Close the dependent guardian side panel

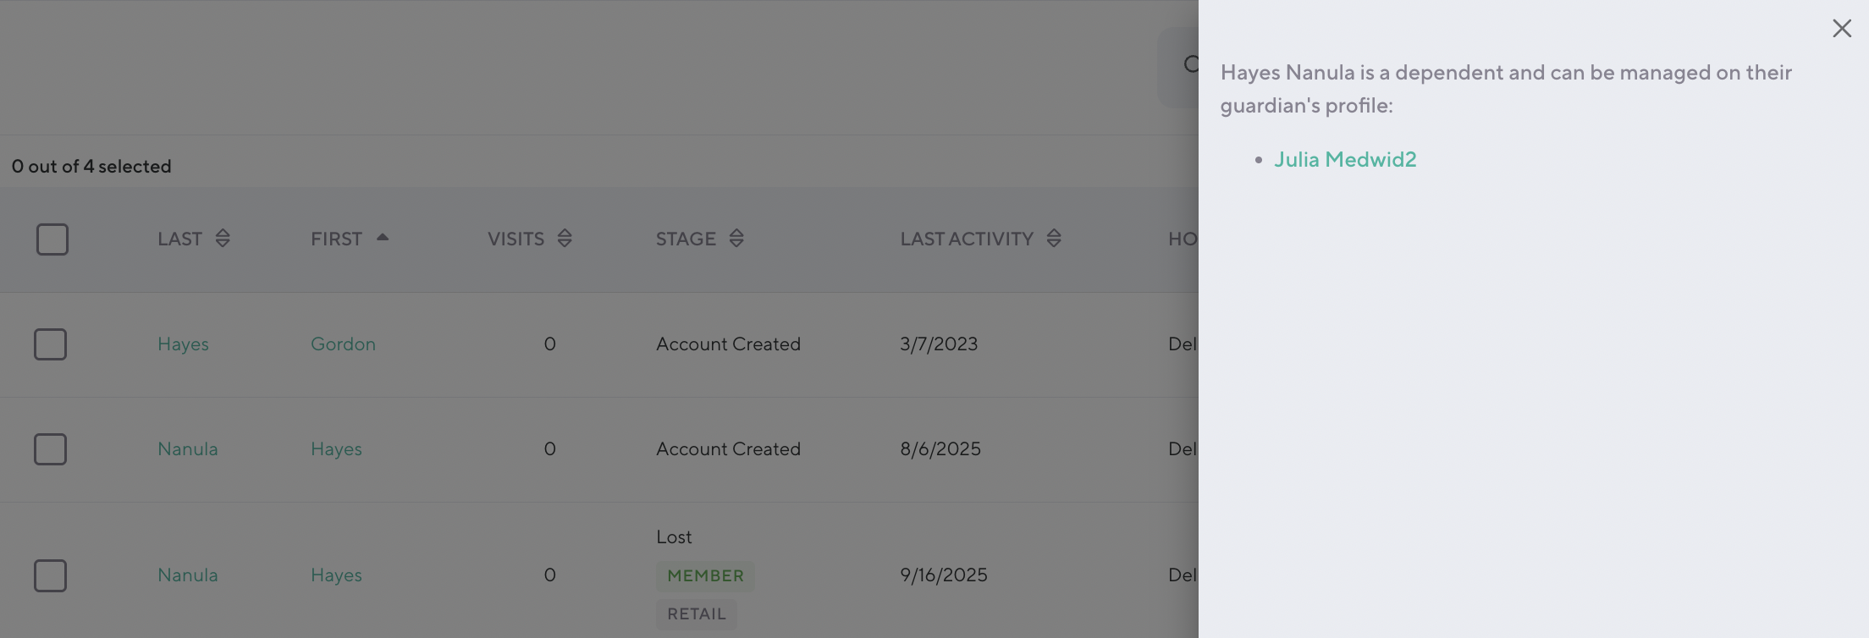click(x=1841, y=29)
